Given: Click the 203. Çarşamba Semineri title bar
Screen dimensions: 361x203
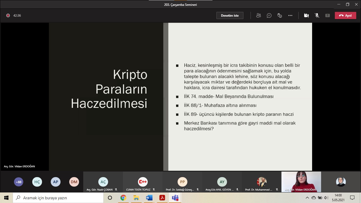Looking at the screenshot, I should [181, 4].
